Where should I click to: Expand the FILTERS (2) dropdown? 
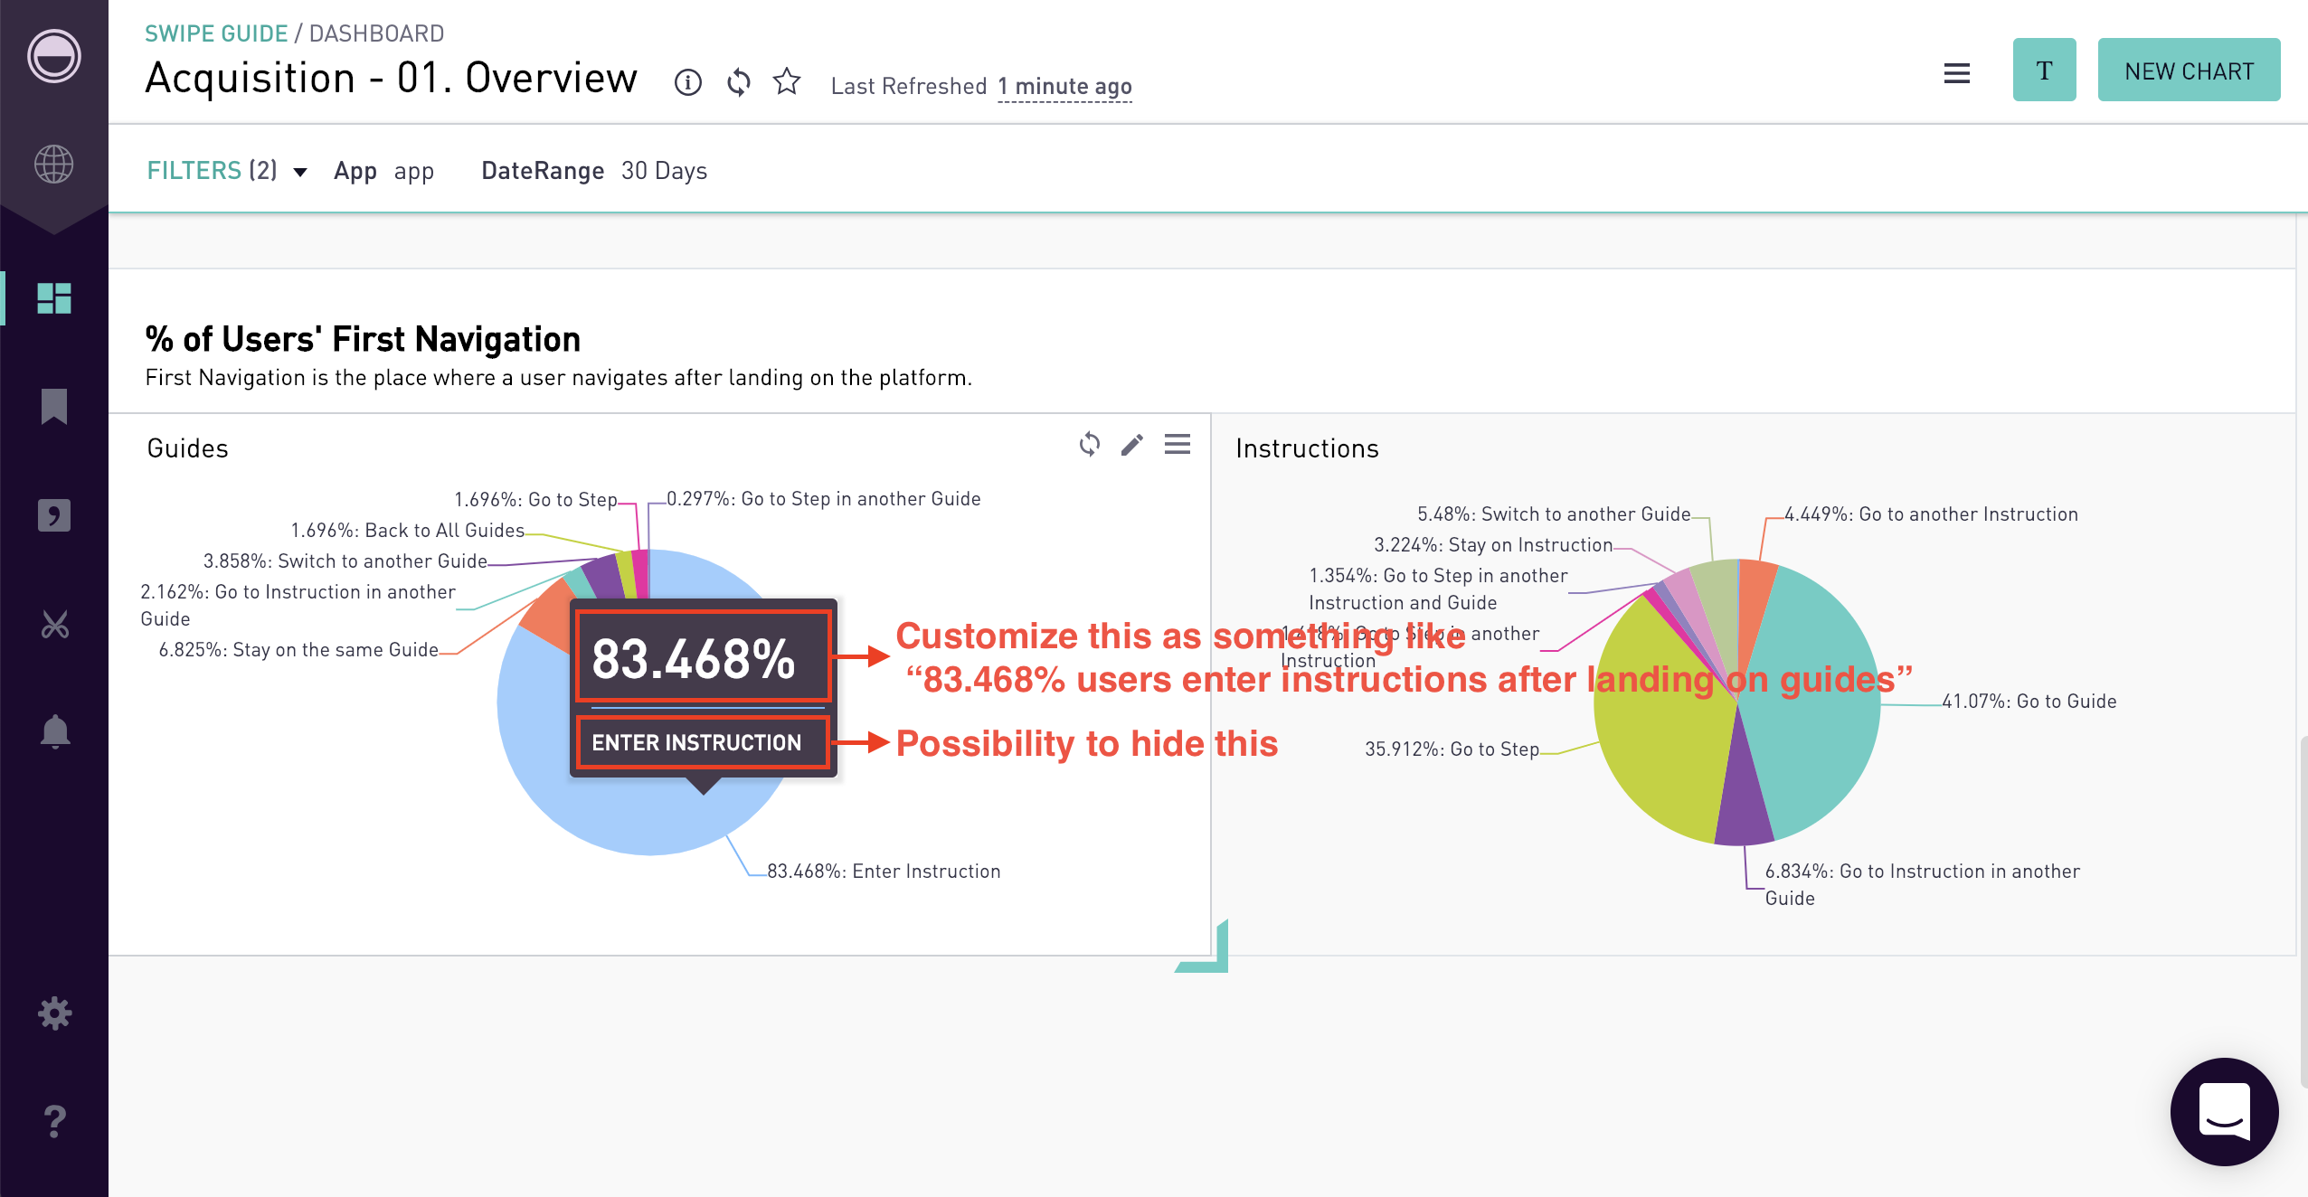point(227,171)
